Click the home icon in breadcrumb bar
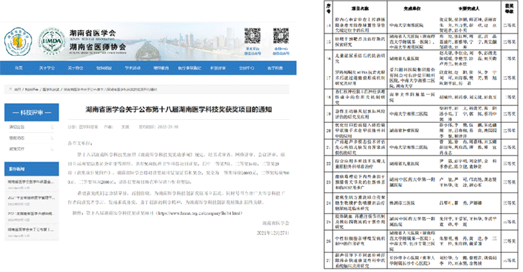The height and width of the screenshot is (272, 523). click(10, 89)
